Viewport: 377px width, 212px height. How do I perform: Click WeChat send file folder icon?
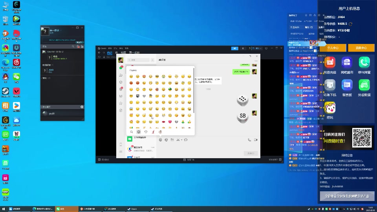point(172,140)
